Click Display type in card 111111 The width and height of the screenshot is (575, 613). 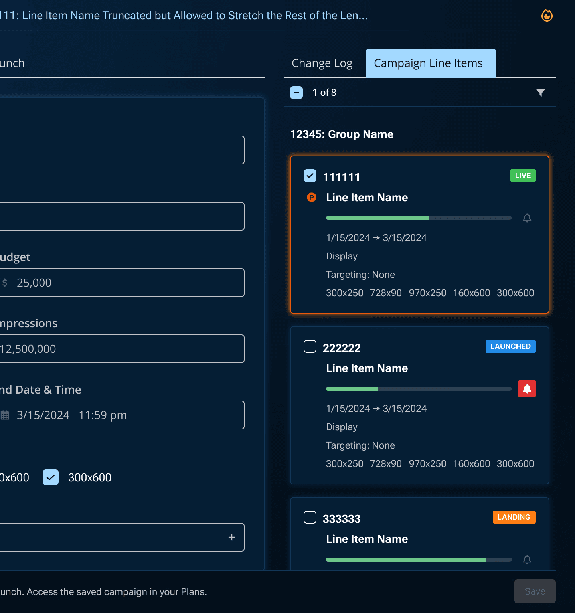tap(342, 256)
